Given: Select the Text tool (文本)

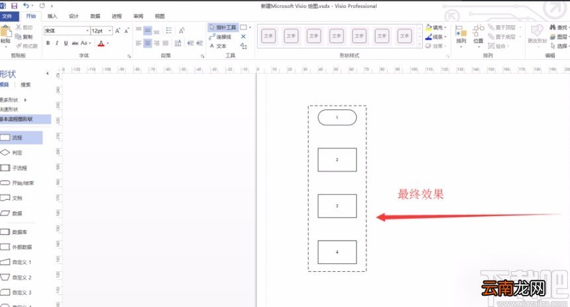Looking at the screenshot, I should tap(218, 46).
